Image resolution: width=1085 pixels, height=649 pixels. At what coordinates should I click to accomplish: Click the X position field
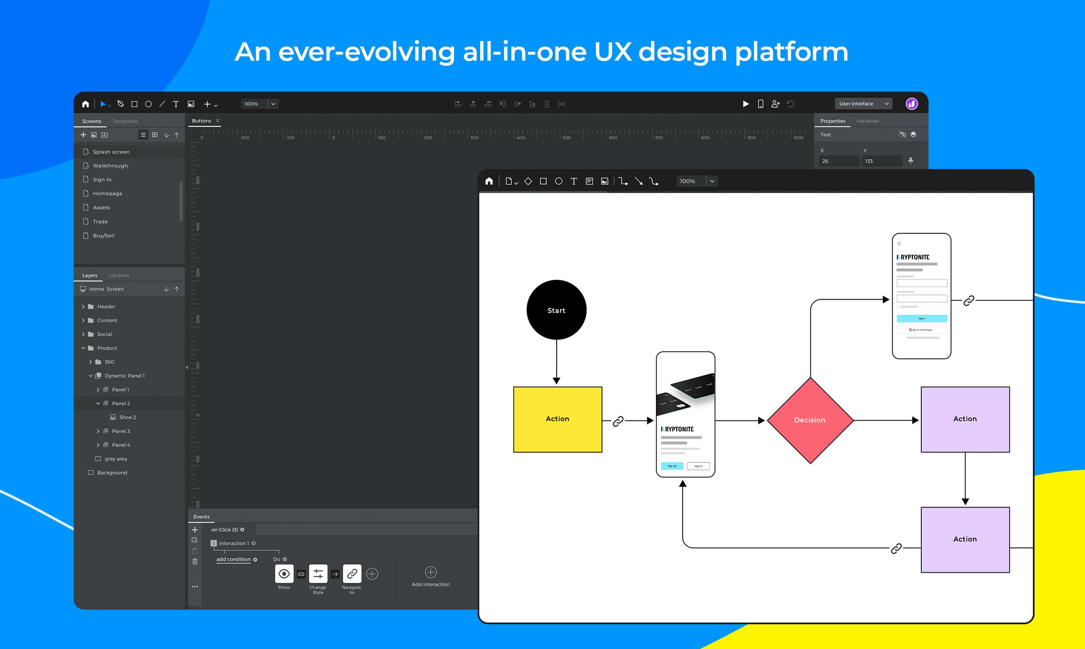(x=839, y=161)
